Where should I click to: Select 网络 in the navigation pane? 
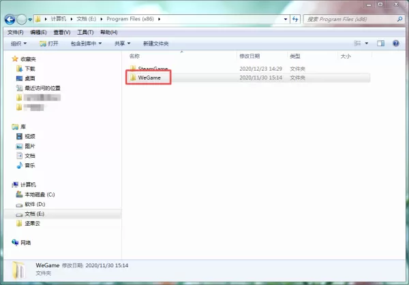tap(26, 243)
